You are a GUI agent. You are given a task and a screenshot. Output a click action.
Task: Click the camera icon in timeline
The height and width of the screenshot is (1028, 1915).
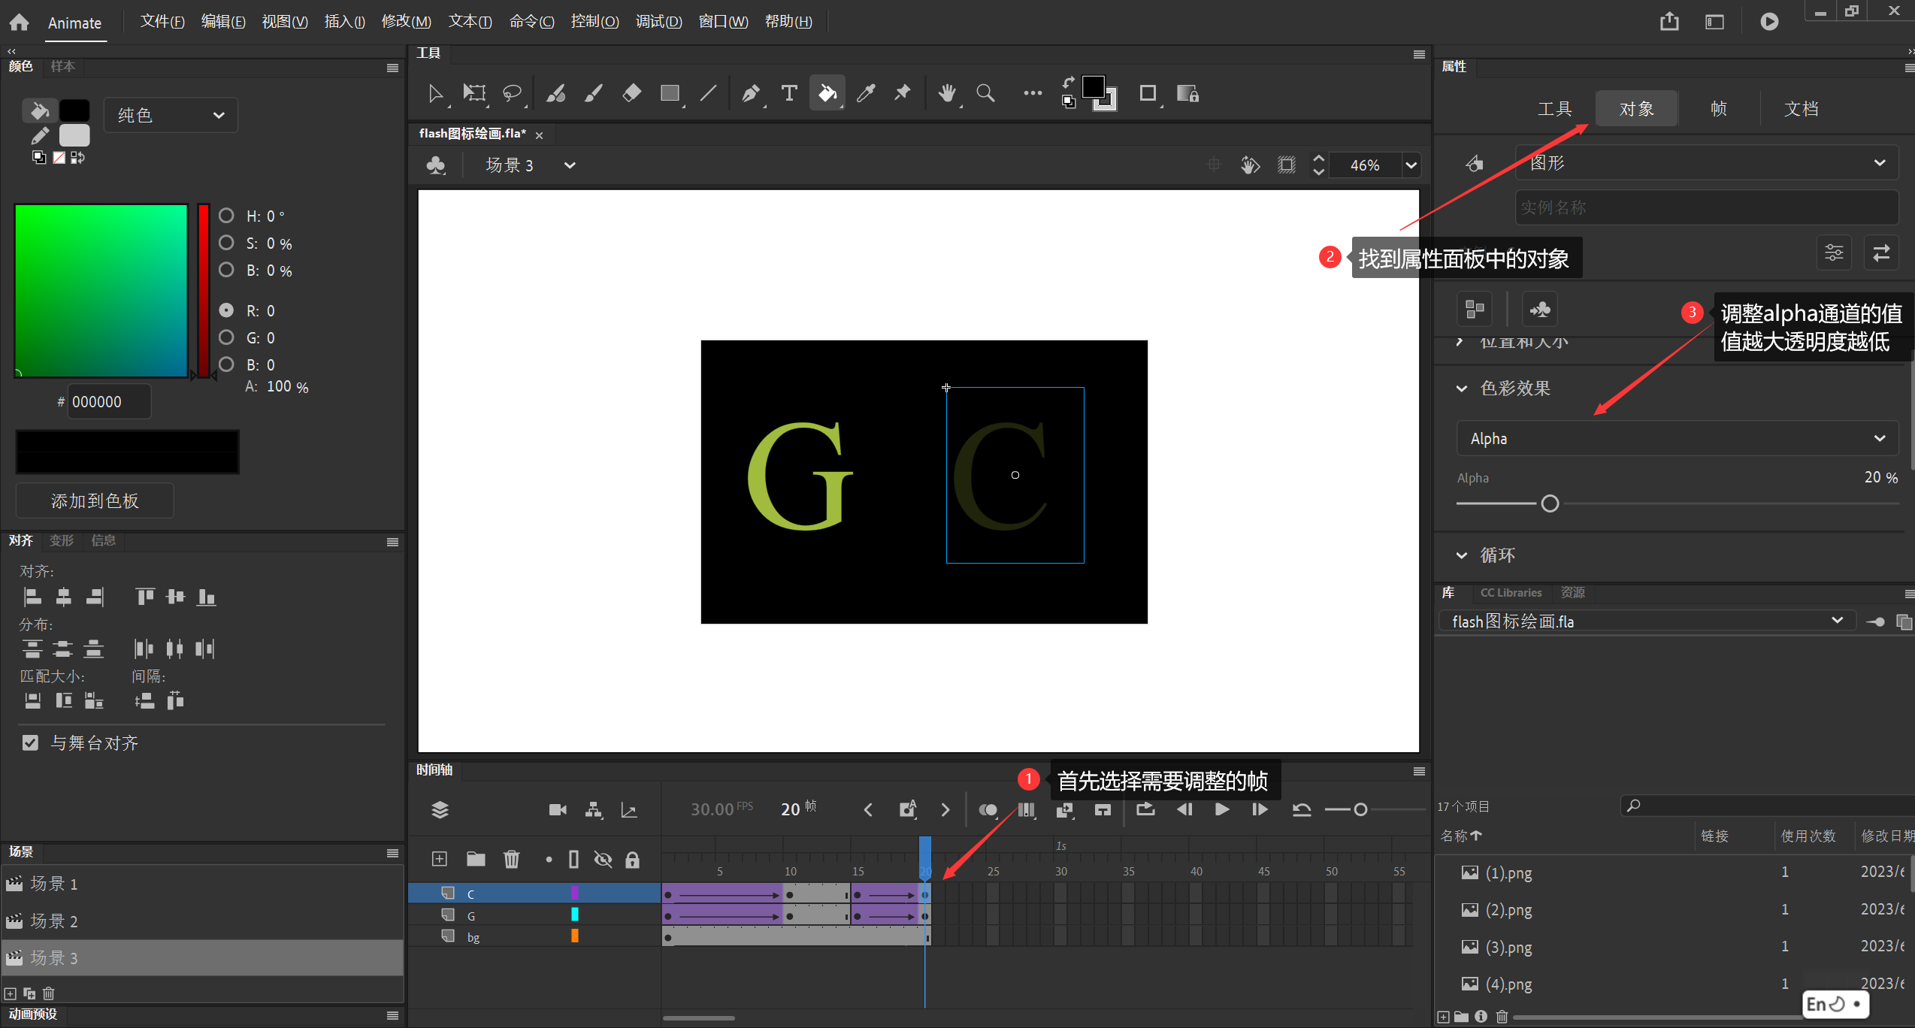pyautogui.click(x=558, y=810)
